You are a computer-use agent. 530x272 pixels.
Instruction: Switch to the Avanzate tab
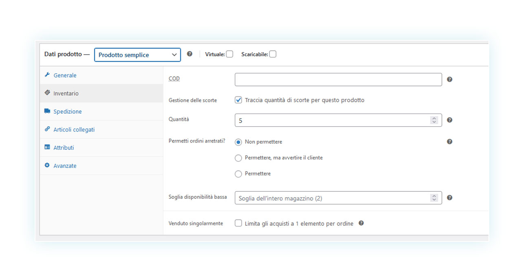point(102,166)
